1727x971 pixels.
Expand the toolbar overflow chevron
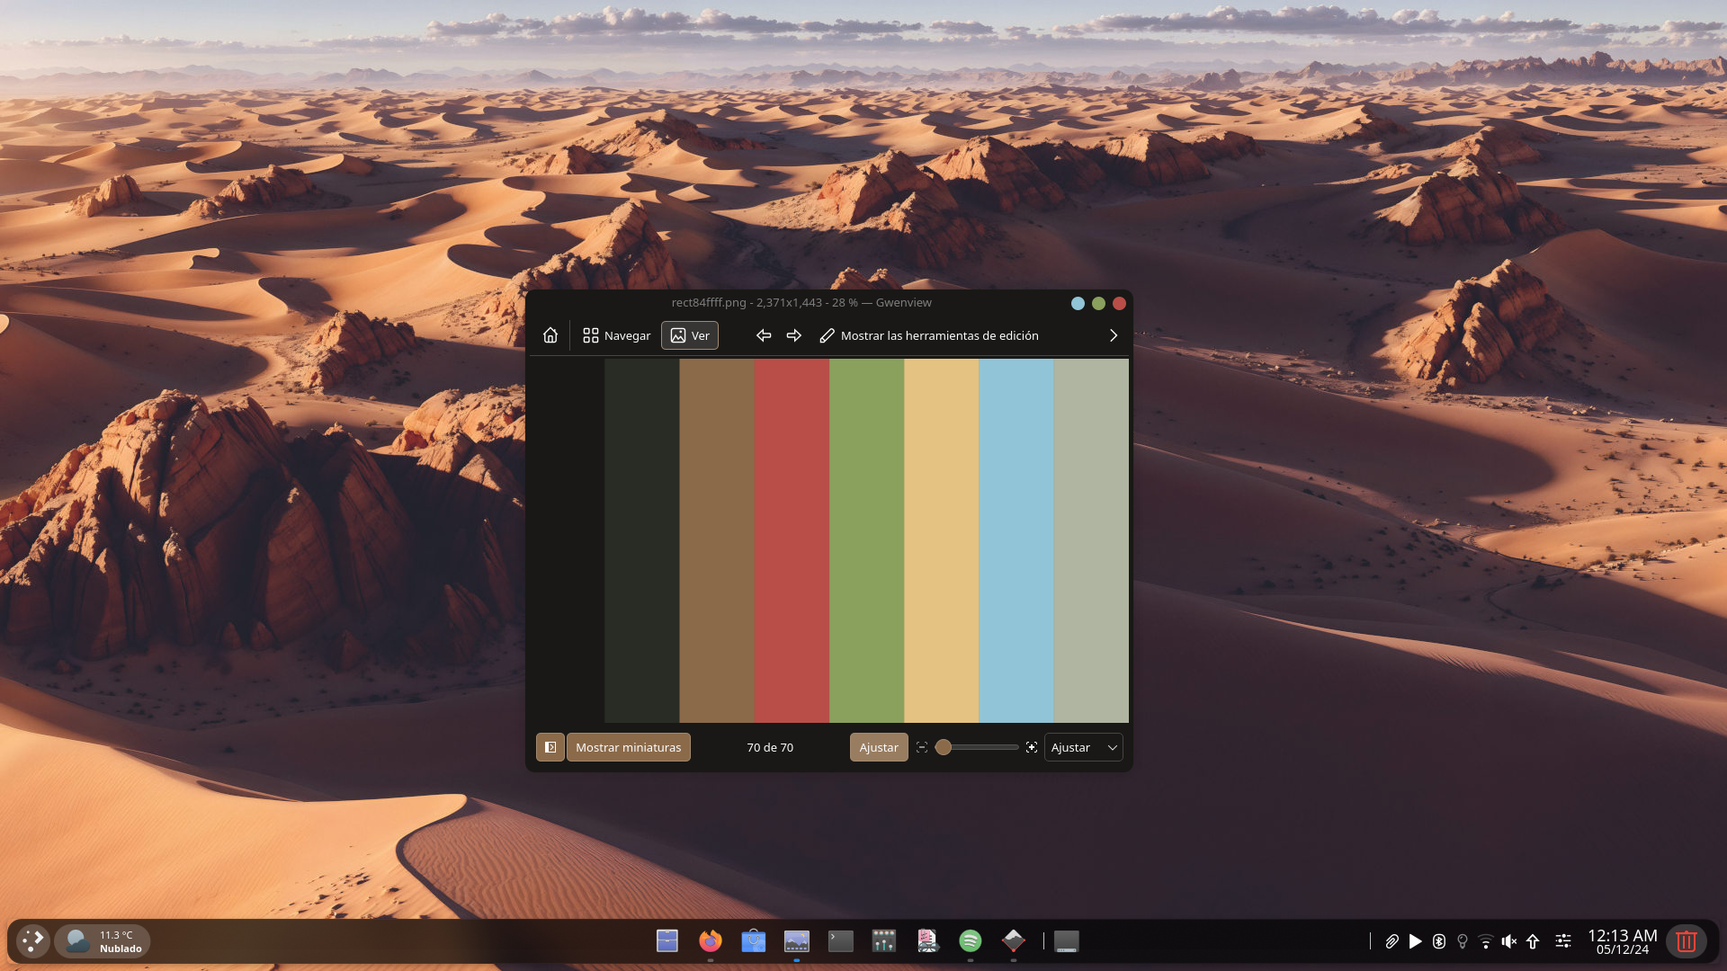tap(1114, 335)
